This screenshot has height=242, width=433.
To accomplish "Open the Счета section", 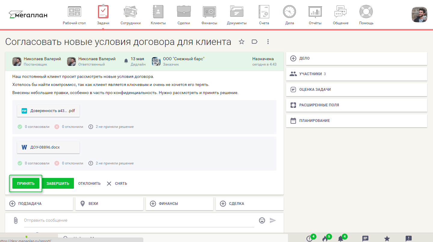I will click(x=264, y=15).
